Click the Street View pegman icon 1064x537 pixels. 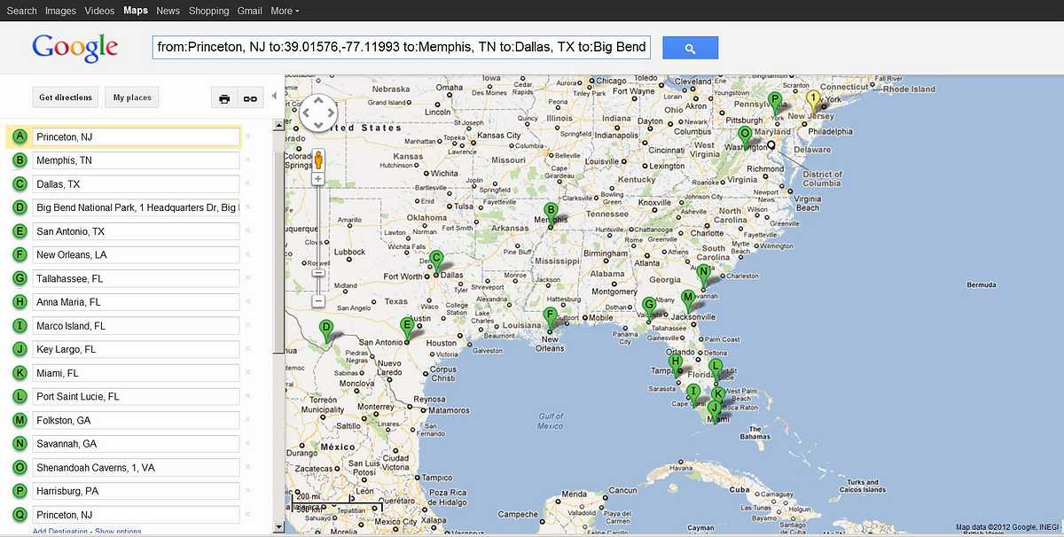tap(318, 160)
